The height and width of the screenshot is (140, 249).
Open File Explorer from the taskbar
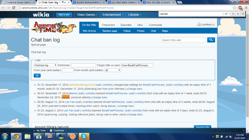27,136
